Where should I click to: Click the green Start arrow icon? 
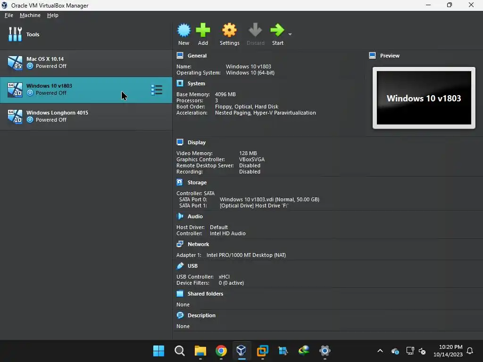tap(277, 31)
